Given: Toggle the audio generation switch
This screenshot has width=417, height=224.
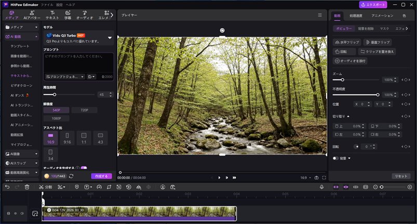Looking at the screenshot, I should 84,167.
